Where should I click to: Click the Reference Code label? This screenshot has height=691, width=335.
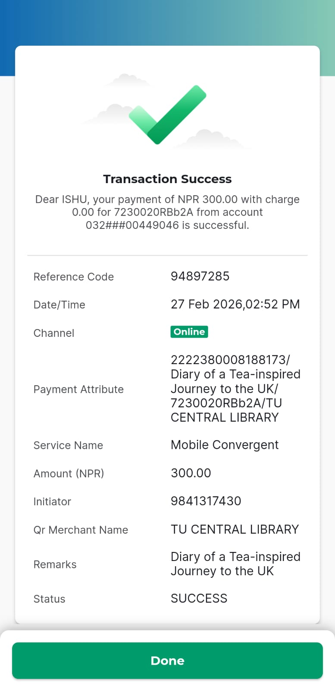tap(74, 277)
